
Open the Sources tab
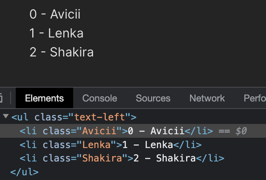pos(153,98)
